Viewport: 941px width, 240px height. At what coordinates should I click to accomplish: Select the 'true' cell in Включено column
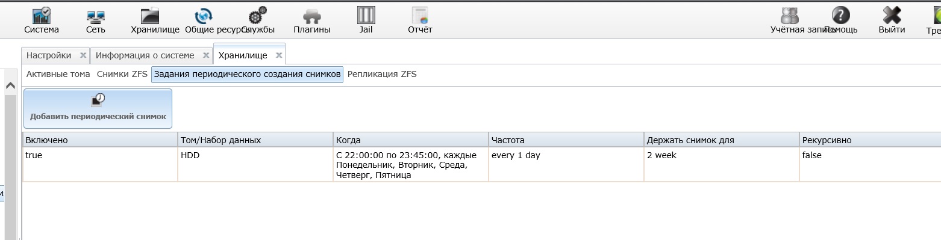coord(100,164)
